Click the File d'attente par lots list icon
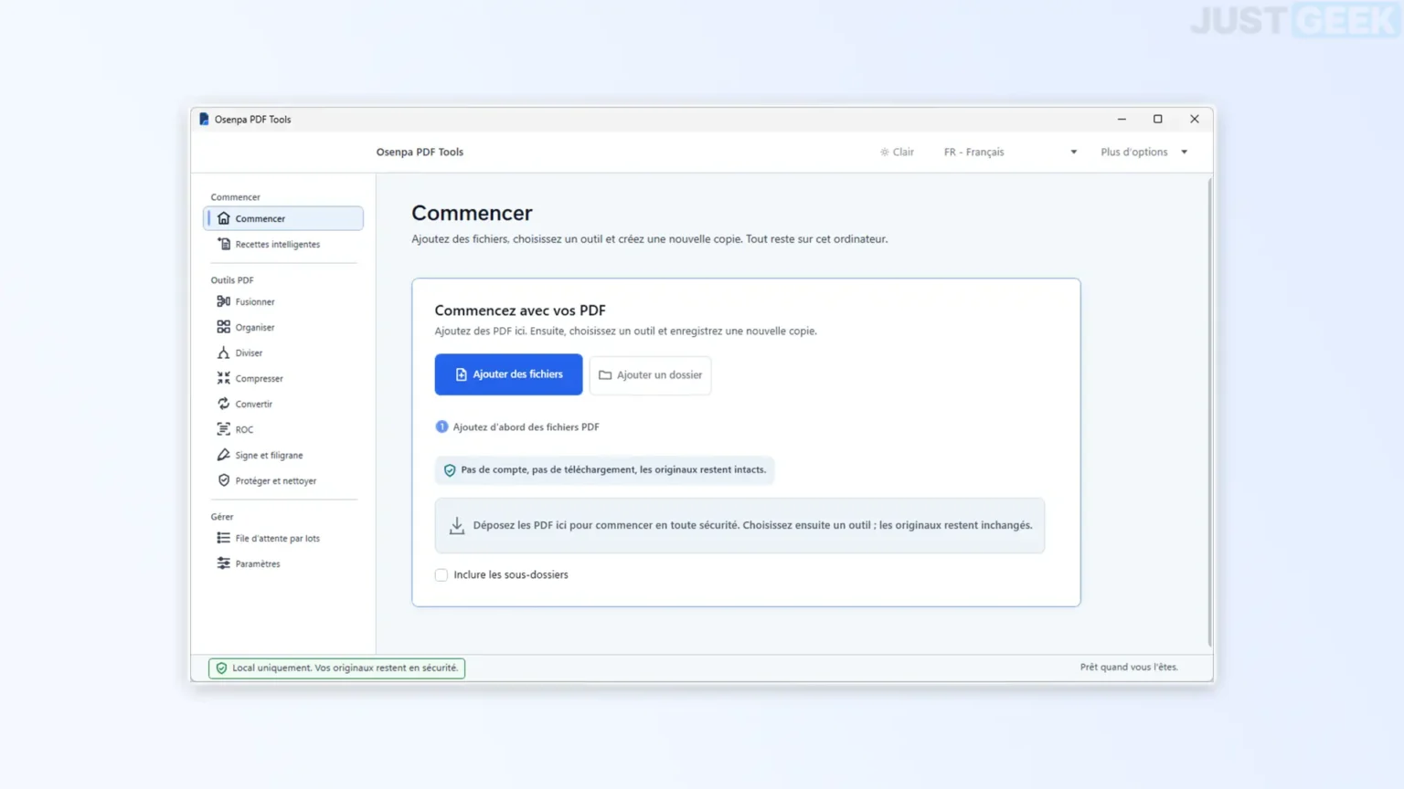 coord(224,538)
